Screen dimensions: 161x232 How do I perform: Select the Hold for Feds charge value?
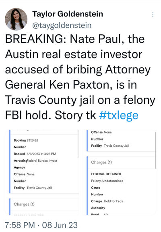click(114, 201)
